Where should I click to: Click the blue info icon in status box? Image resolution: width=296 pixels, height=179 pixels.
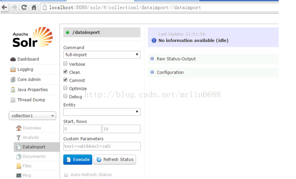pyautogui.click(x=154, y=40)
